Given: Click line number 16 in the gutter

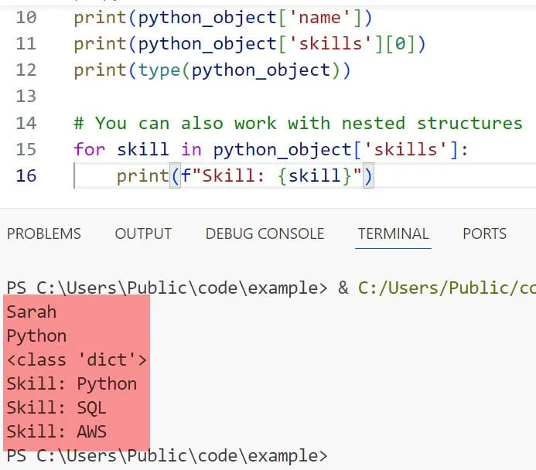Looking at the screenshot, I should [x=26, y=175].
